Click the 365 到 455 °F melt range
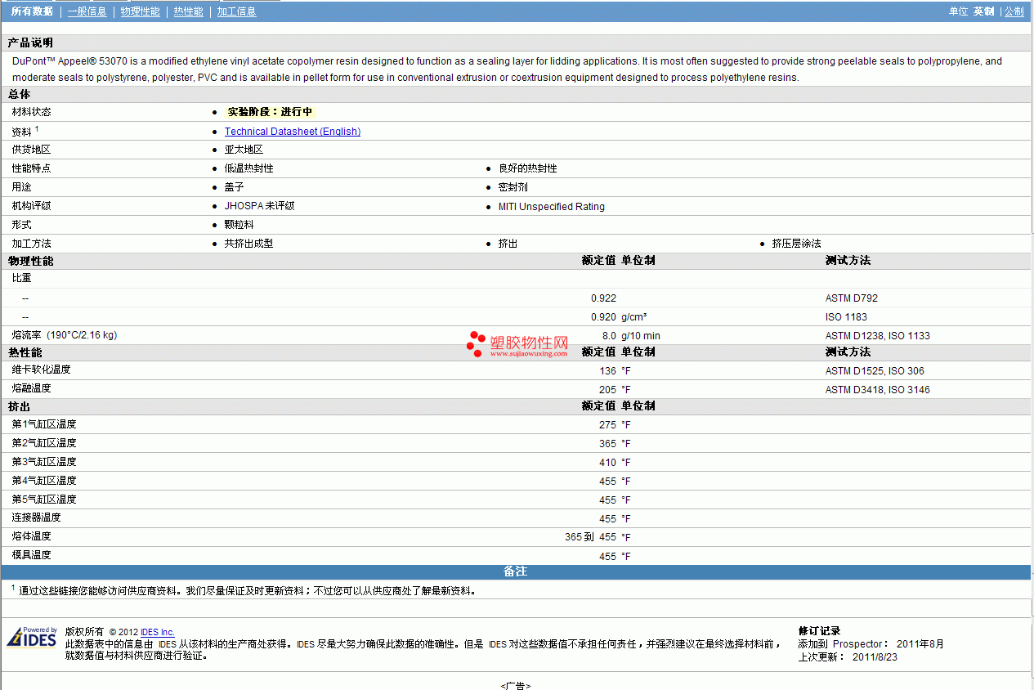The image size is (1034, 690). pos(598,537)
